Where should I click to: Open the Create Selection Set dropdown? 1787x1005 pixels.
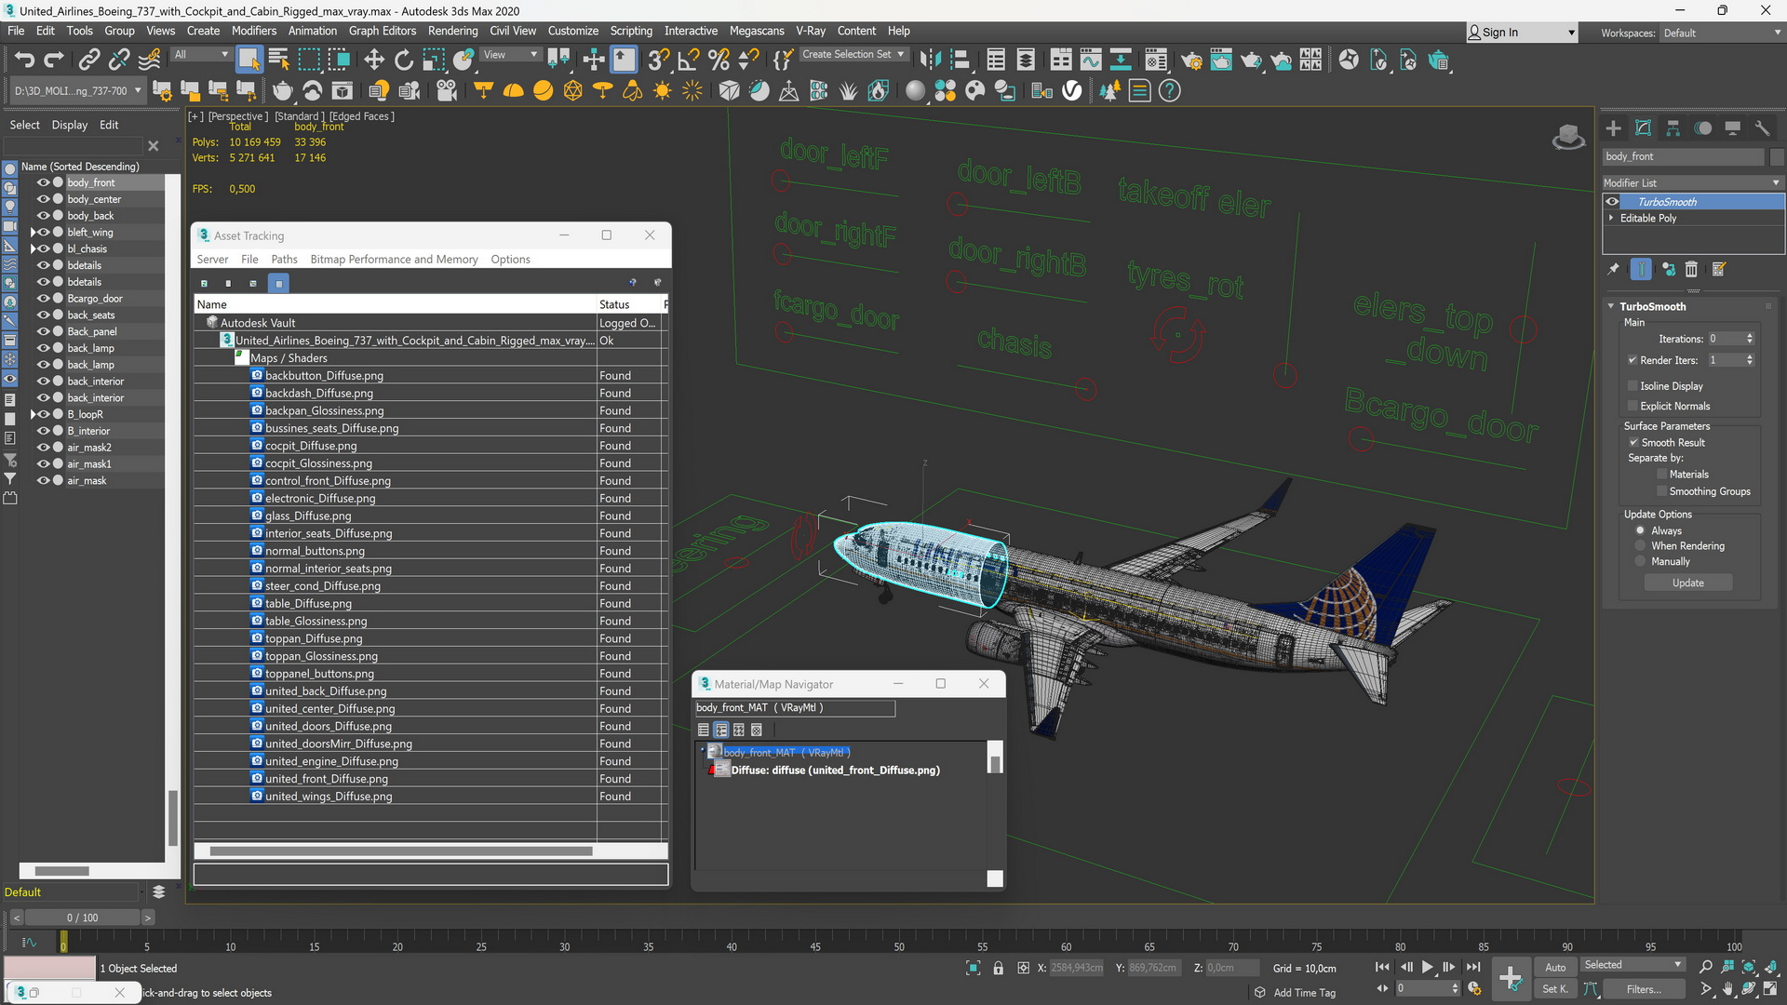[853, 54]
